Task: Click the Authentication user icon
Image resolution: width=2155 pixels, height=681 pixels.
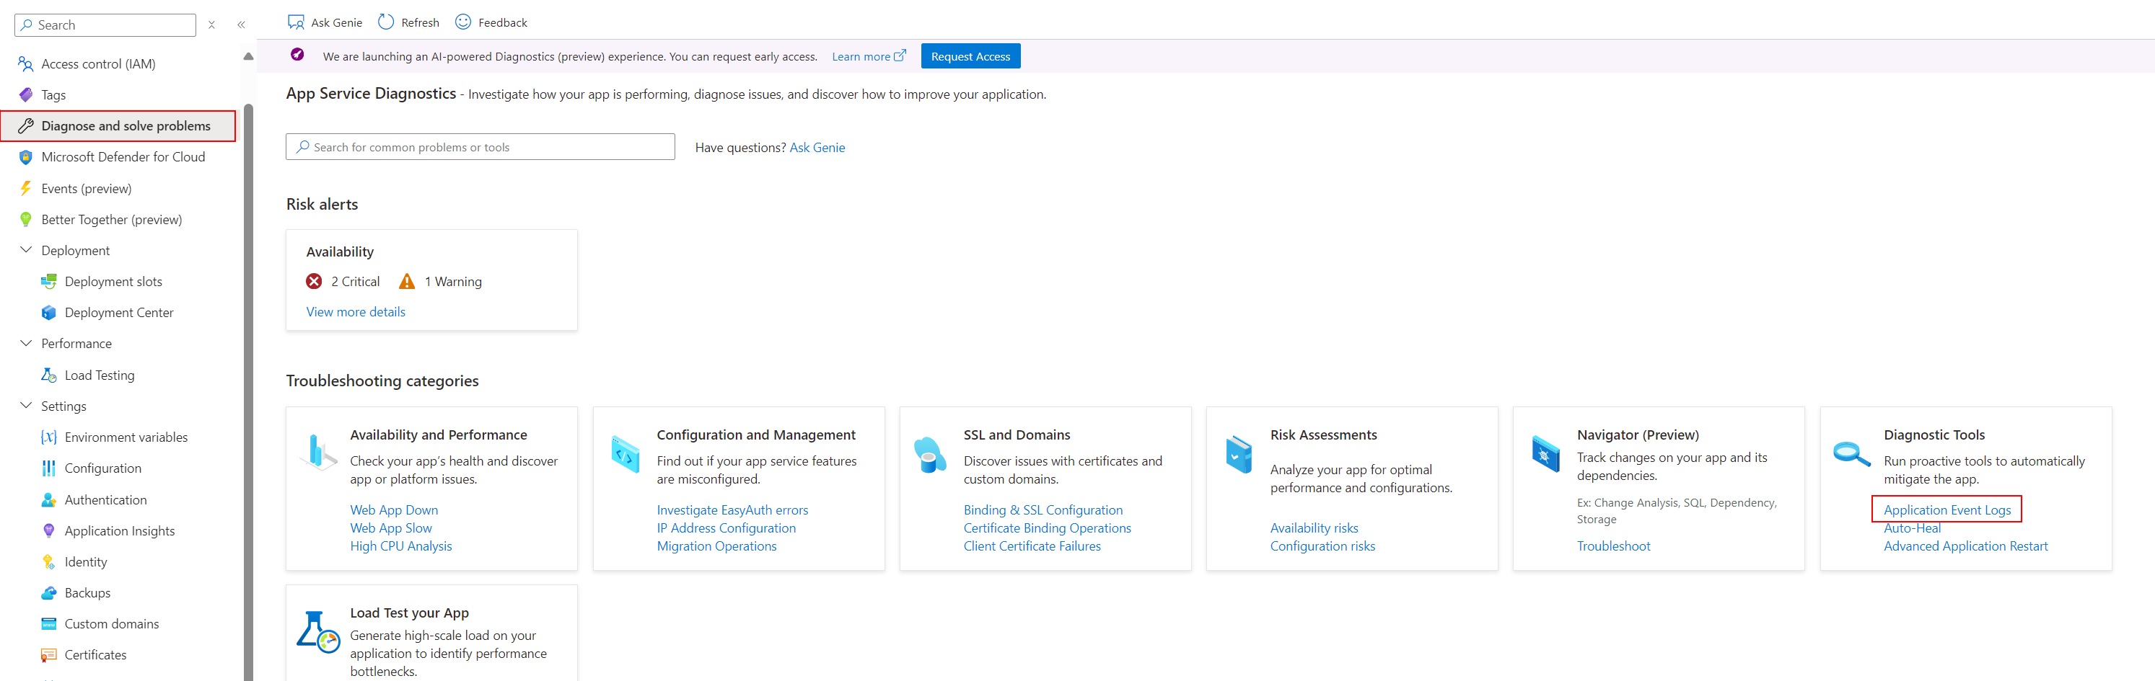Action: pos(49,499)
